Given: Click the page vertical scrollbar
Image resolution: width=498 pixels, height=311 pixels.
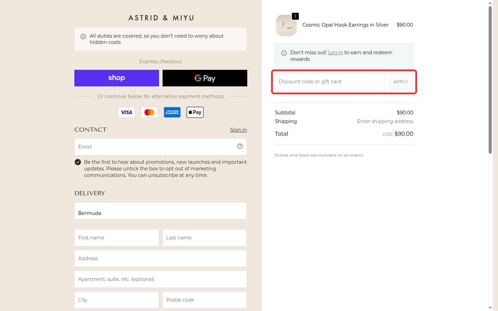Looking at the screenshot, I should click(x=490, y=79).
